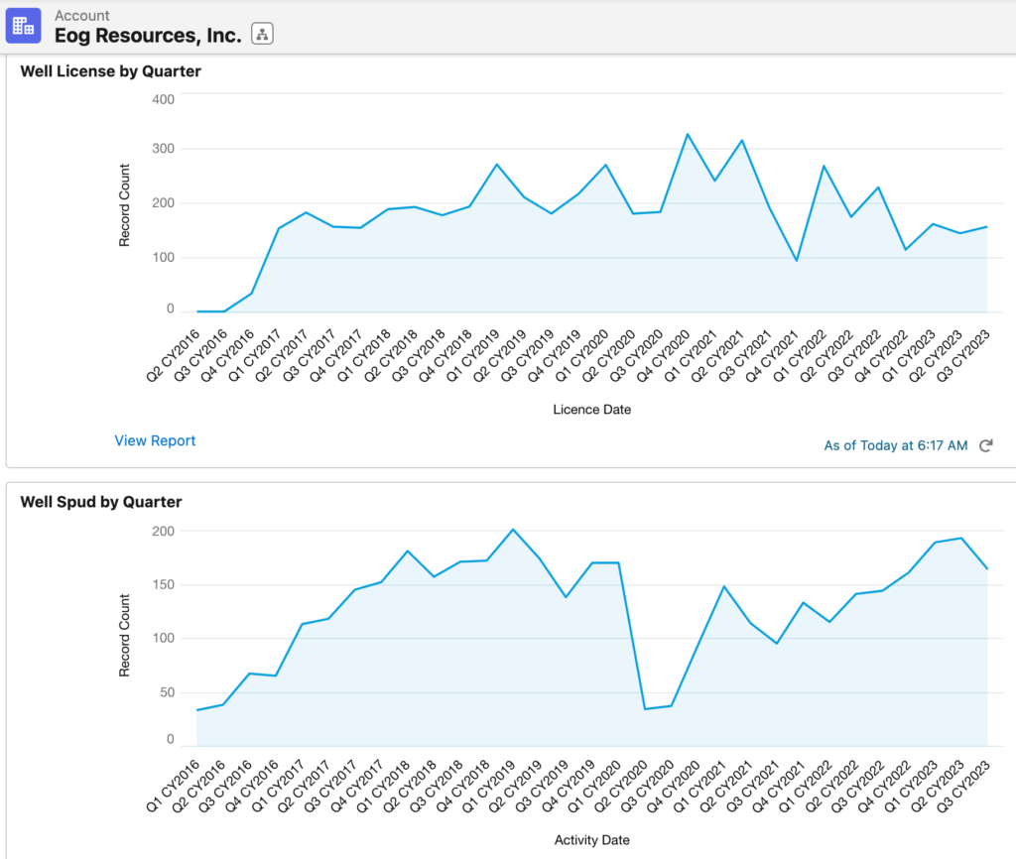The width and height of the screenshot is (1016, 859).
Task: Select the Well Spud by Quarter title
Action: (x=101, y=502)
